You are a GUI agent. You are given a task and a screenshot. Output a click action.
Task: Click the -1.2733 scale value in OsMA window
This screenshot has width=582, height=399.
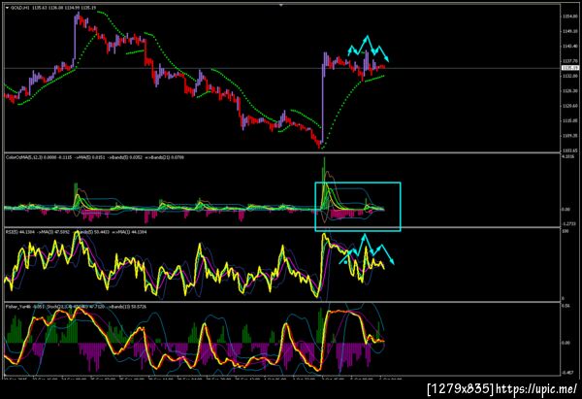567,223
